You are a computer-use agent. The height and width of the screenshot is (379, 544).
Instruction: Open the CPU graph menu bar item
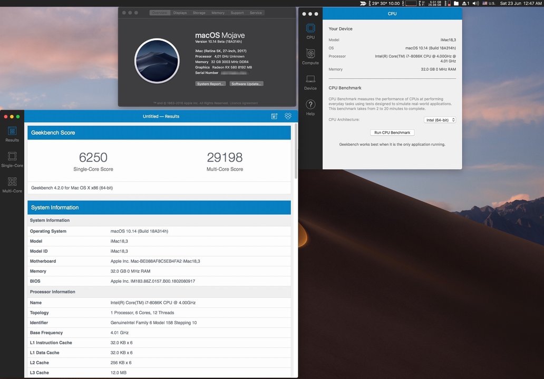point(410,3)
